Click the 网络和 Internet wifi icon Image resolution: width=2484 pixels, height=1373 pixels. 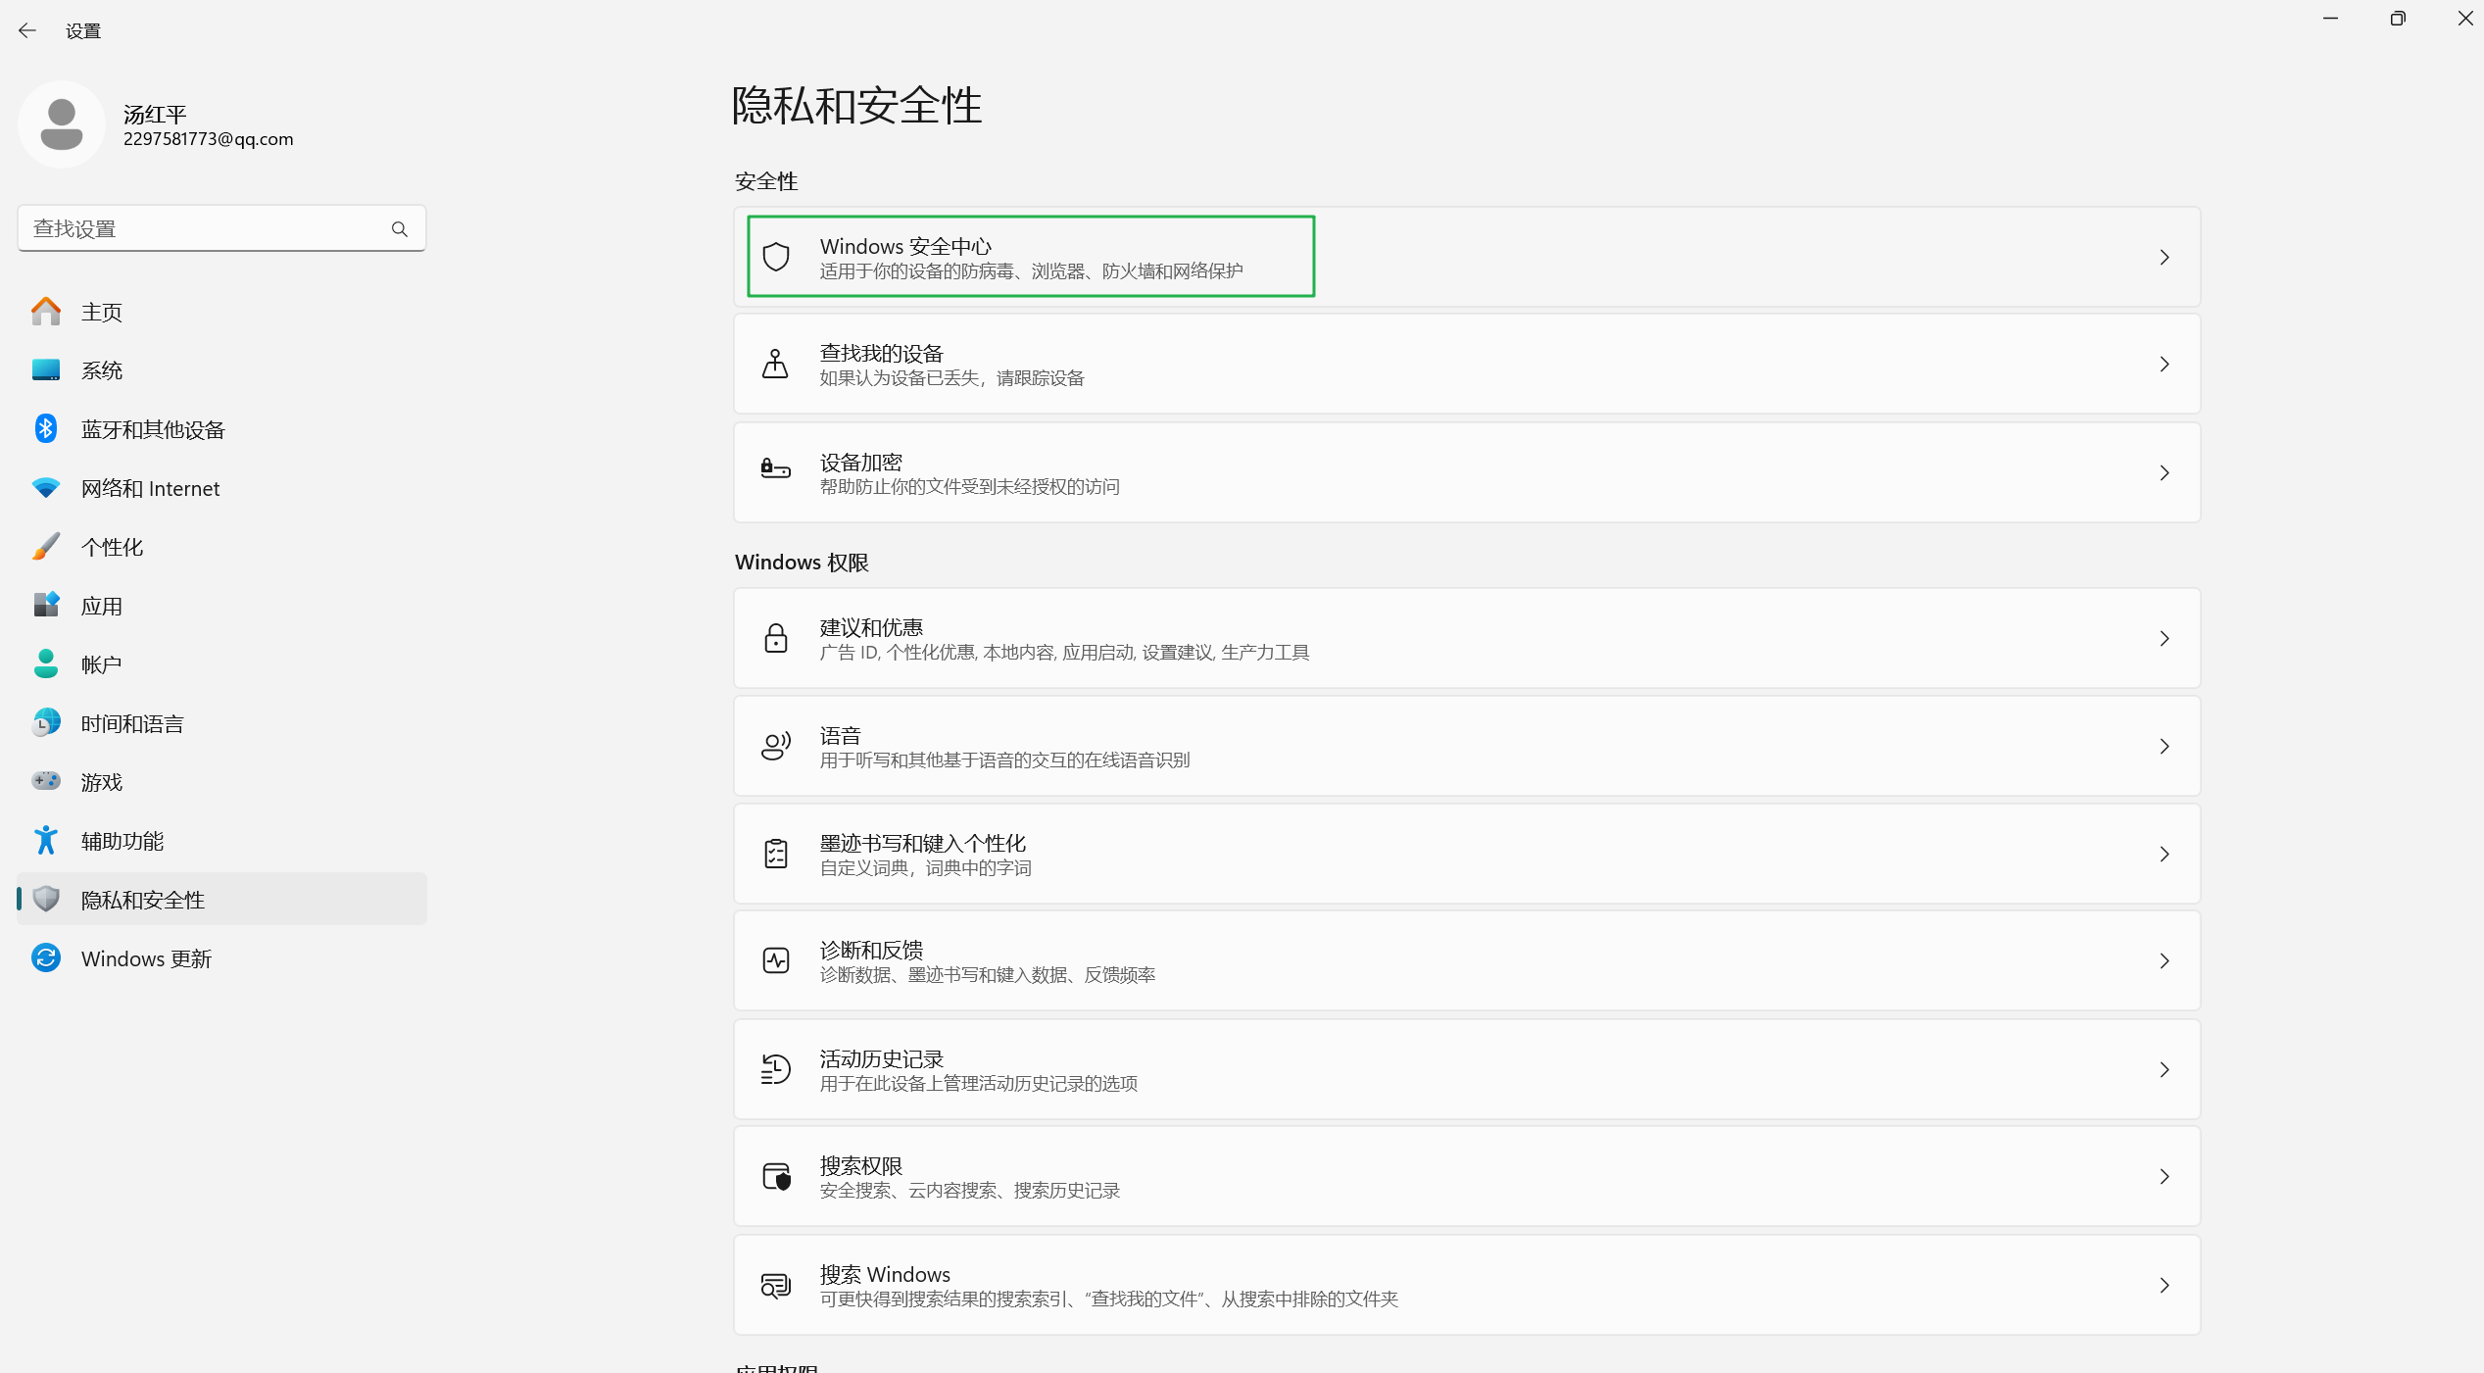click(46, 488)
